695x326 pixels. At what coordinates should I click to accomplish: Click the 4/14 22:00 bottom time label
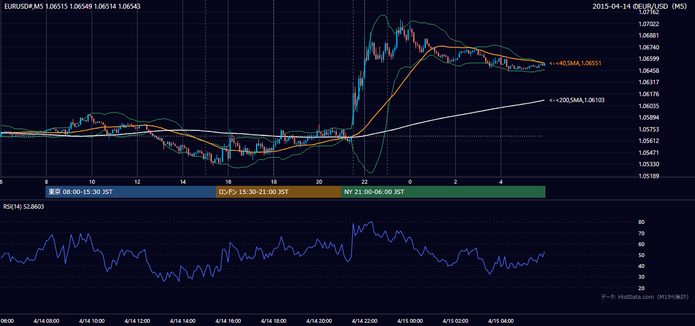(x=364, y=321)
